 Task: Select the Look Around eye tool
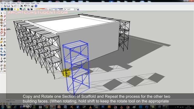5,58
